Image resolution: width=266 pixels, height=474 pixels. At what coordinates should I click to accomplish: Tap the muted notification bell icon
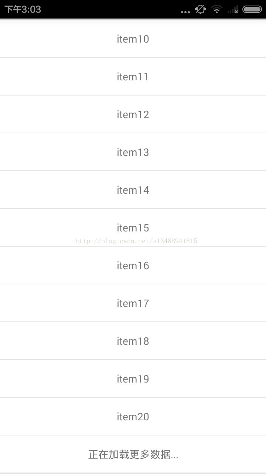click(201, 10)
